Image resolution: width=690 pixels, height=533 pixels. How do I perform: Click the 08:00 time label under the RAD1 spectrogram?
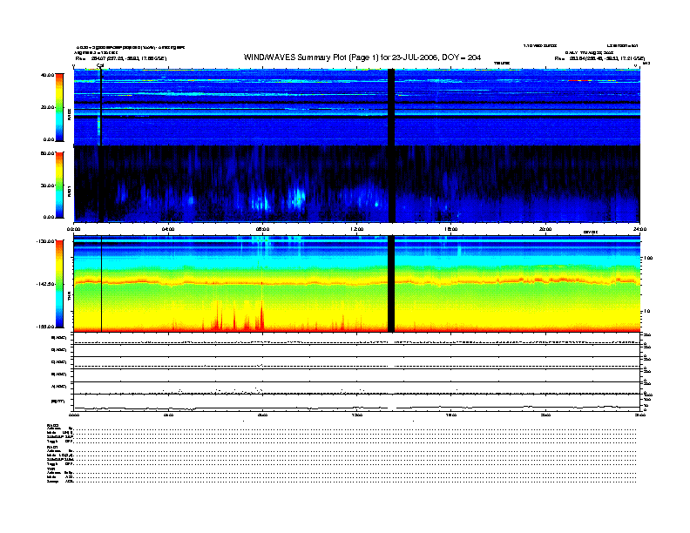(262, 229)
